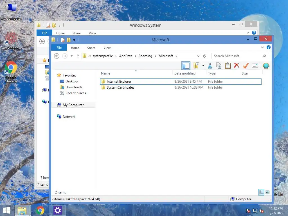Expand chevron after systemprofile breadcrumb
Image resolution: width=288 pixels, height=216 pixels.
116,56
